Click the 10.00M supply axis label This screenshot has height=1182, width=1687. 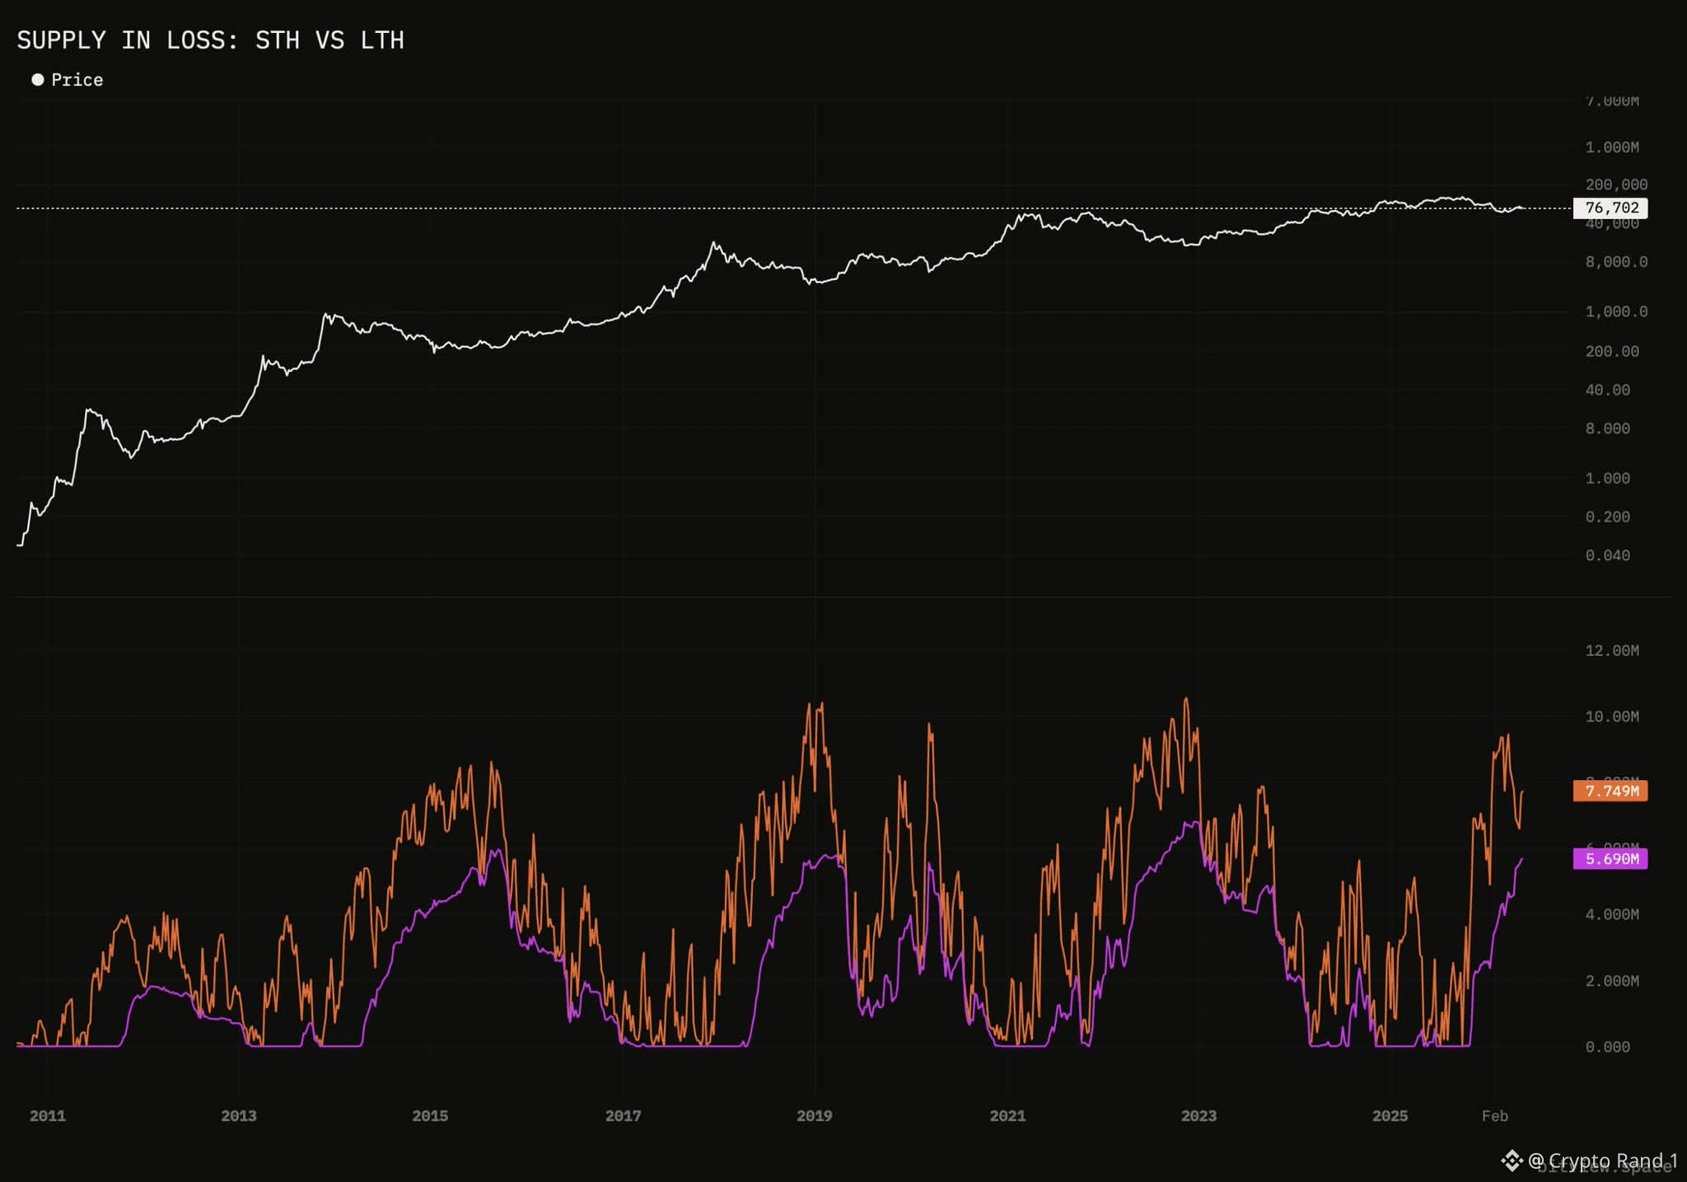tap(1612, 717)
